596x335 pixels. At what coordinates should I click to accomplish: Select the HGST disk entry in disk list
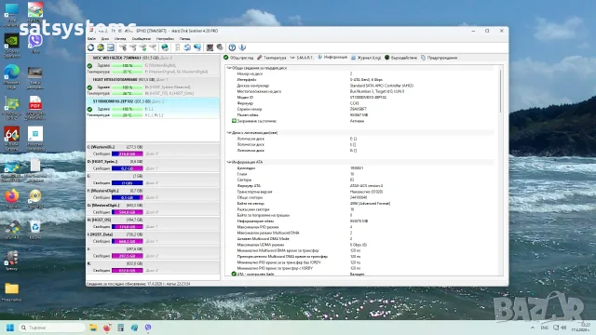coord(153,87)
